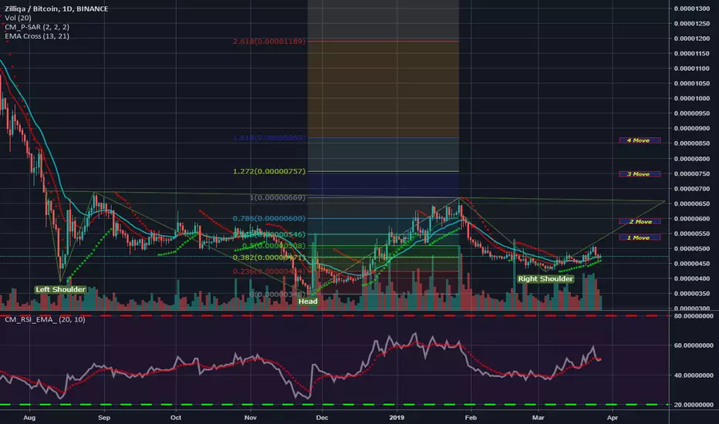Click the 0(0.00000348) Fibonacci level label

pos(278,294)
